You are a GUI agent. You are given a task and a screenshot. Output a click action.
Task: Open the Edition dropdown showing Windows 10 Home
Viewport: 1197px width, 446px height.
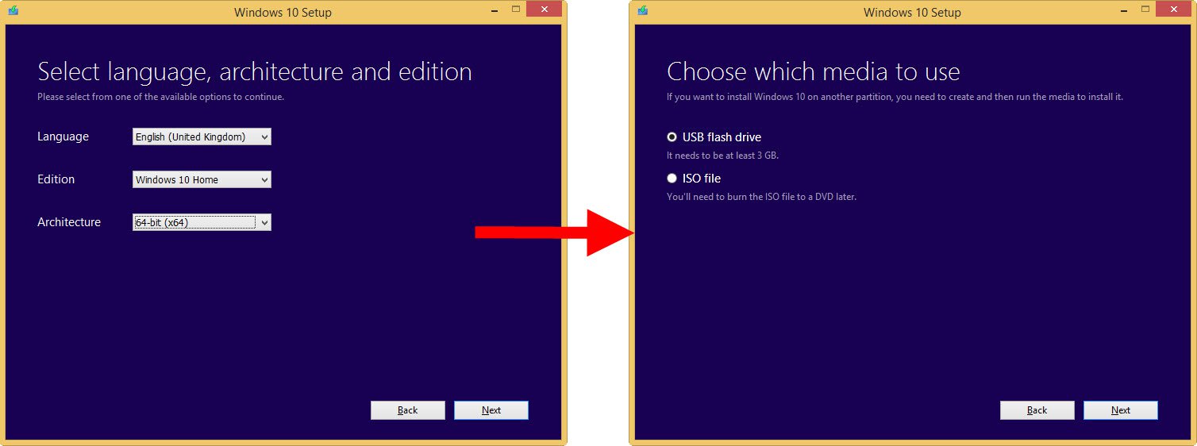202,179
